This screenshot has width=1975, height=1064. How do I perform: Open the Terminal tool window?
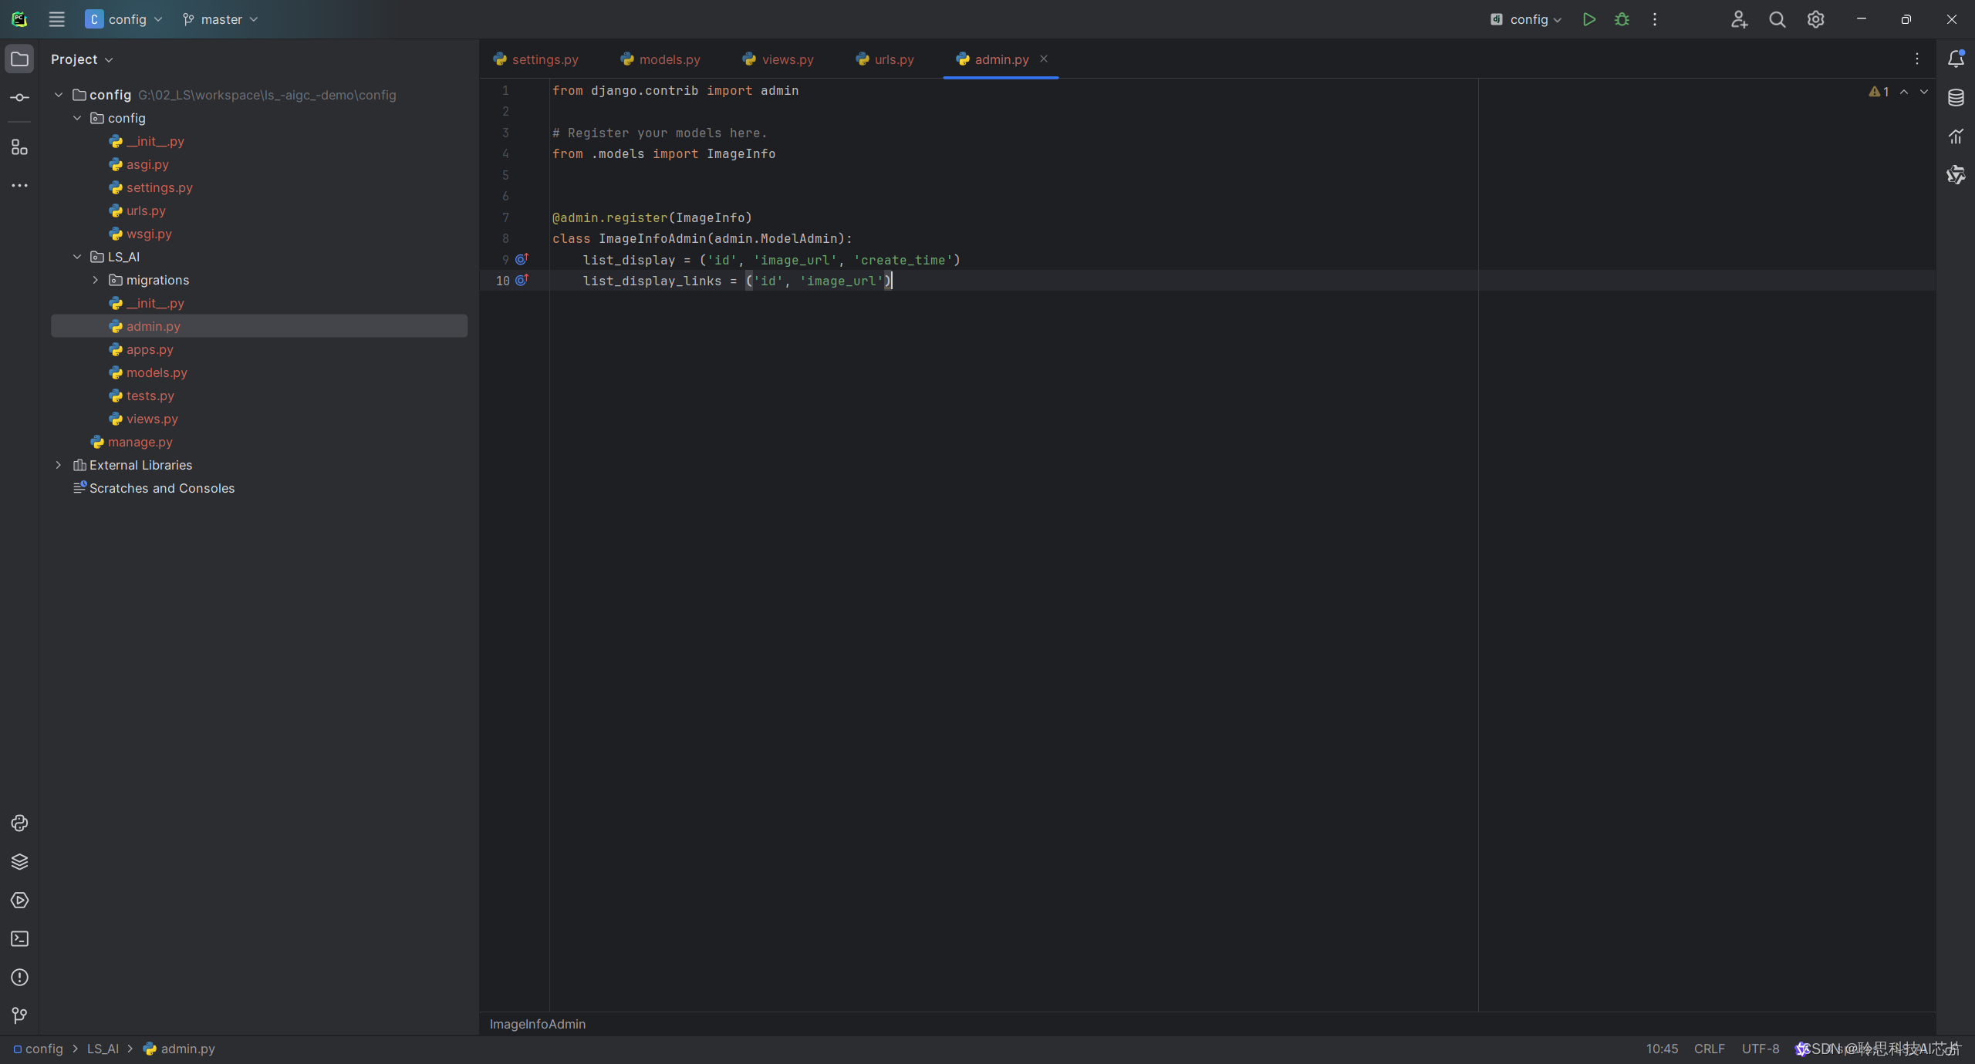click(19, 939)
